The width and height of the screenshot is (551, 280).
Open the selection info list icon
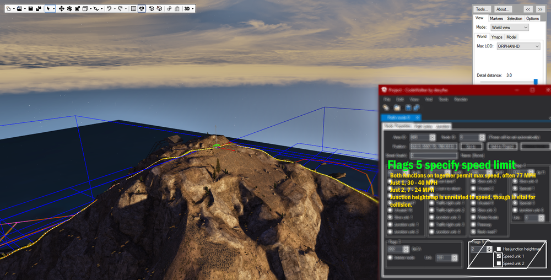click(133, 9)
